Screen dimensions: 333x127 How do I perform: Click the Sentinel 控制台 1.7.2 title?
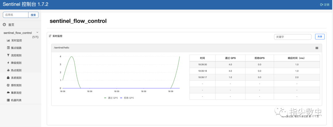pos(26,4)
